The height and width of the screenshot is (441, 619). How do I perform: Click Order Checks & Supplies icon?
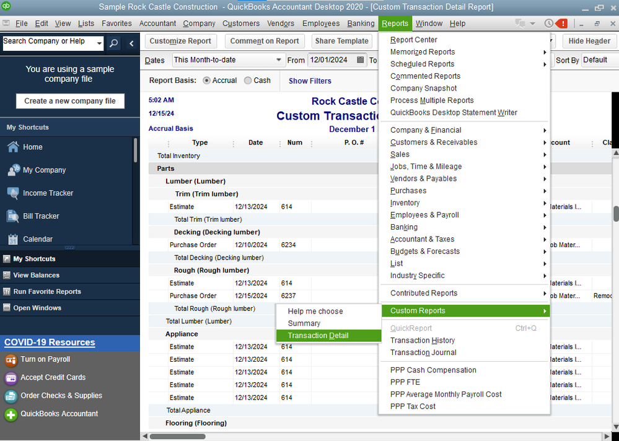pyautogui.click(x=11, y=396)
